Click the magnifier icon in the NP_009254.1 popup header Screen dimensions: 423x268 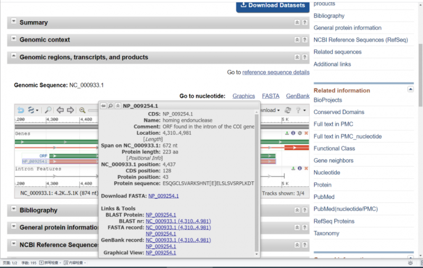click(111, 106)
